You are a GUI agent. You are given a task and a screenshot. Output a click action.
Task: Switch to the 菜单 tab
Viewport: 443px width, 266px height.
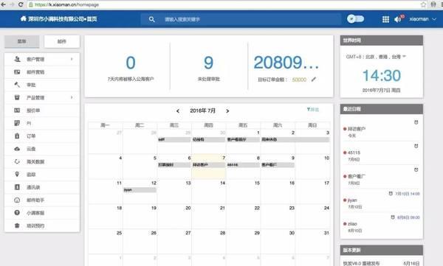coord(21,41)
